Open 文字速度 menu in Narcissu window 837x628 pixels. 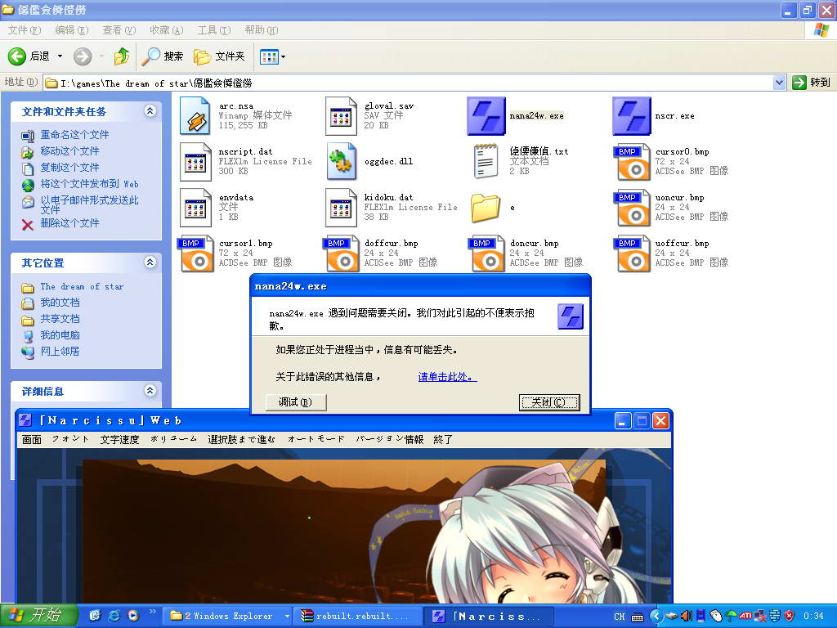(119, 439)
